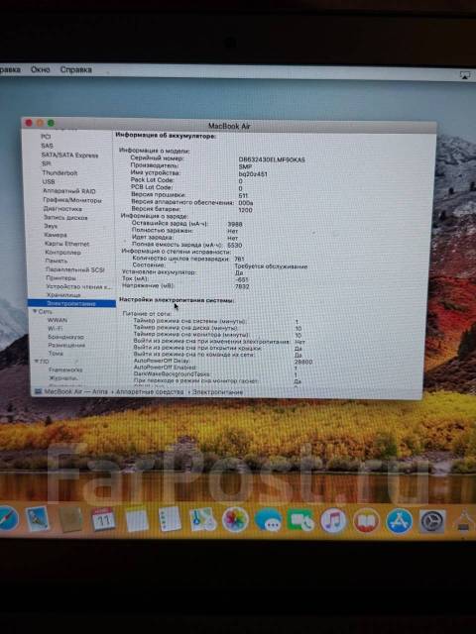Click the computer icon in path bar
This screenshot has width=476, height=634.
(39, 391)
